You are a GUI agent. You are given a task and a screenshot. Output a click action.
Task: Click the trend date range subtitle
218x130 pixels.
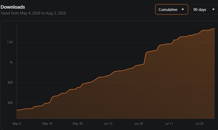[33, 13]
